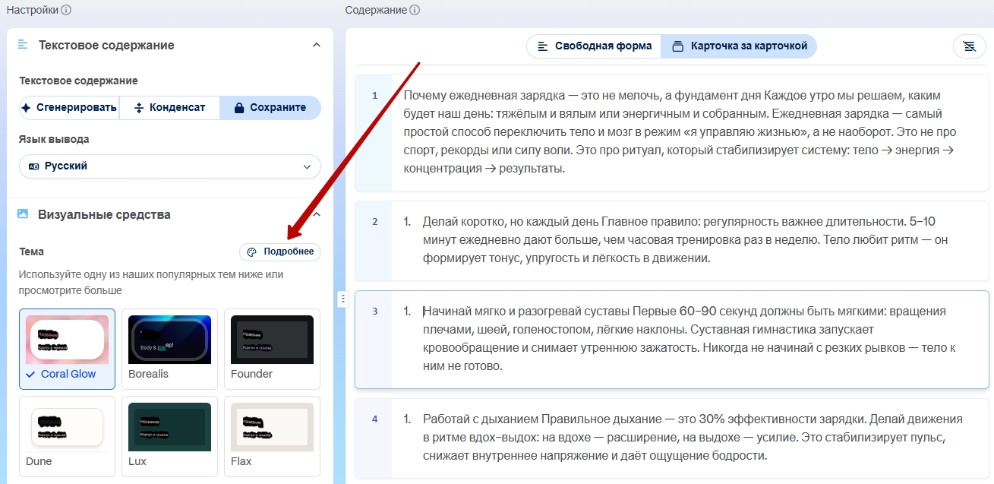Click the sparkle icon on Сгенерировать
Screen dimensions: 994x484
click(x=27, y=108)
